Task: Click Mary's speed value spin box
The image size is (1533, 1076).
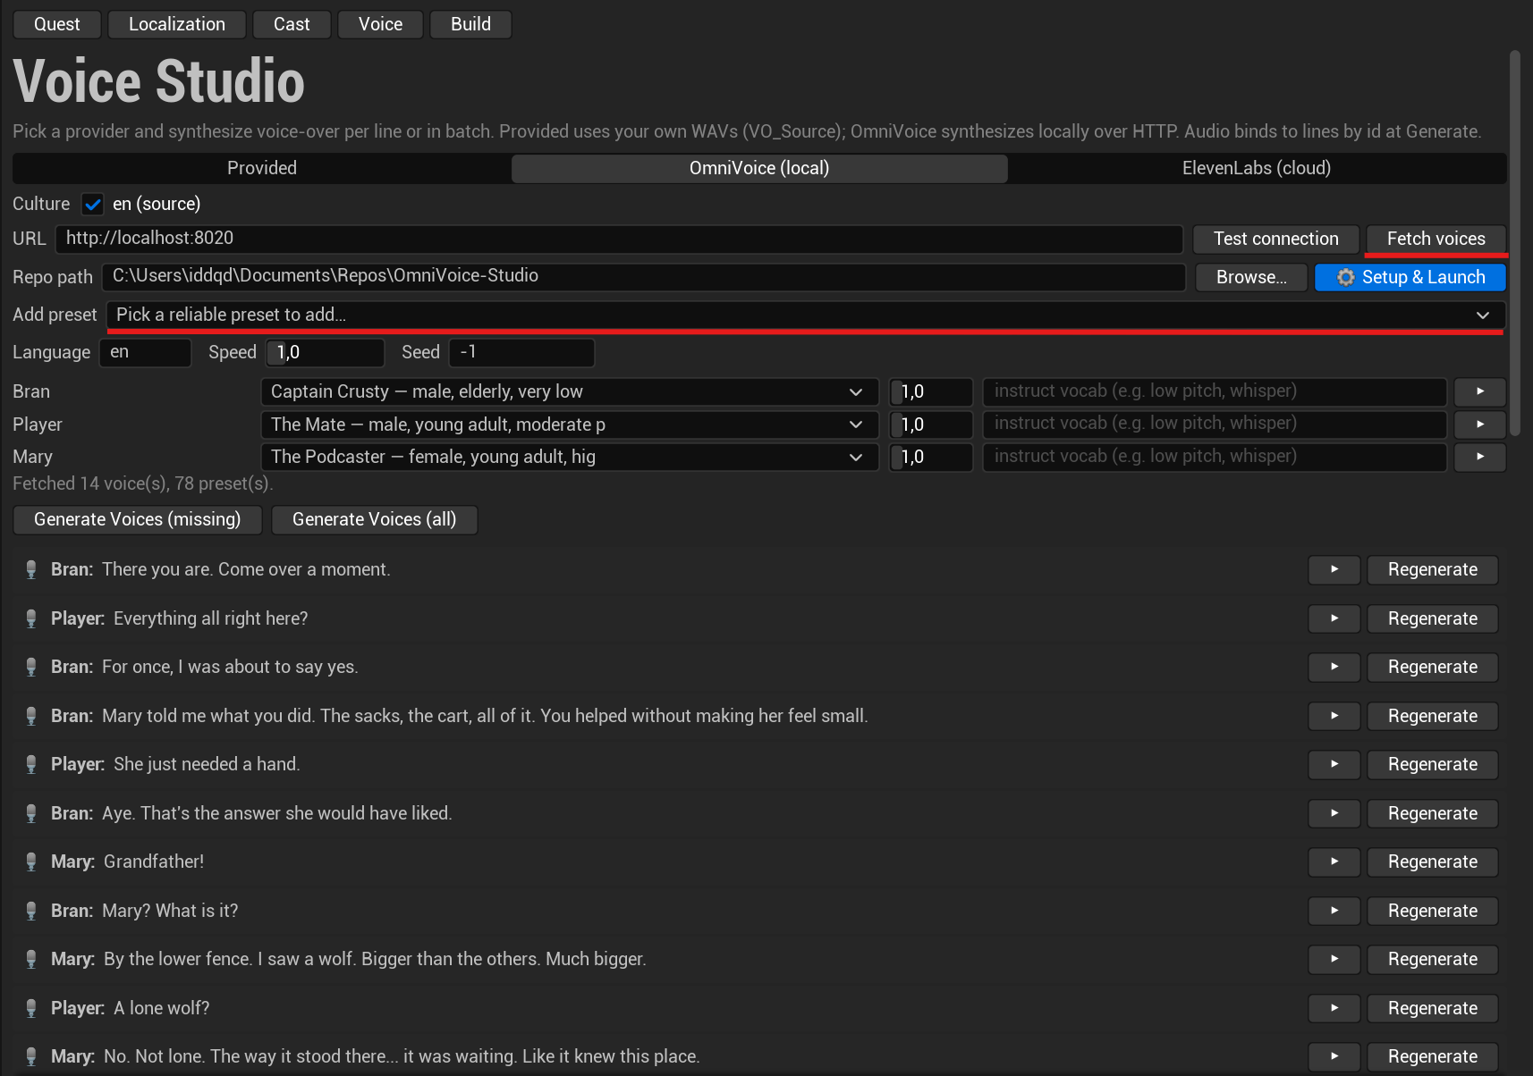Action: pos(931,457)
